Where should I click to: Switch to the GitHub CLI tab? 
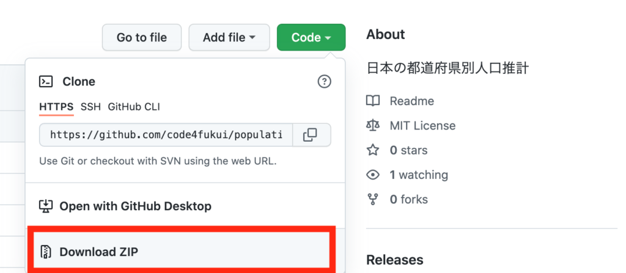pos(134,106)
